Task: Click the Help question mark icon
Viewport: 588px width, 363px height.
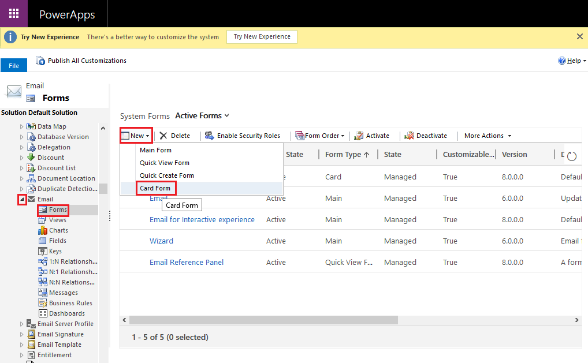Action: click(x=562, y=61)
